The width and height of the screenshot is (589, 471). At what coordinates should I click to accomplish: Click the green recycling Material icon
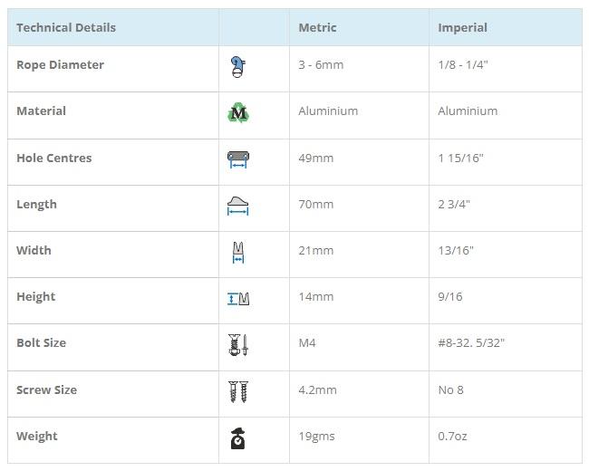[x=238, y=112]
